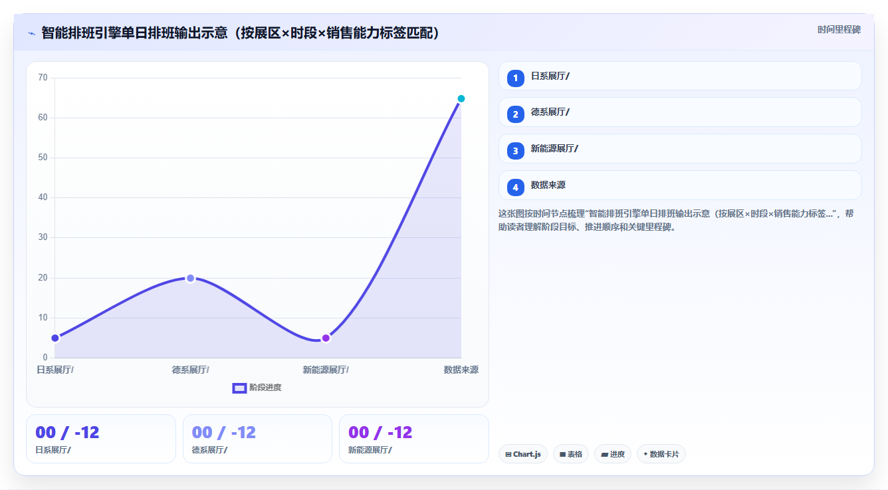Click the x-axis label 新能源展厅/
This screenshot has width=888, height=490.
pyautogui.click(x=326, y=370)
